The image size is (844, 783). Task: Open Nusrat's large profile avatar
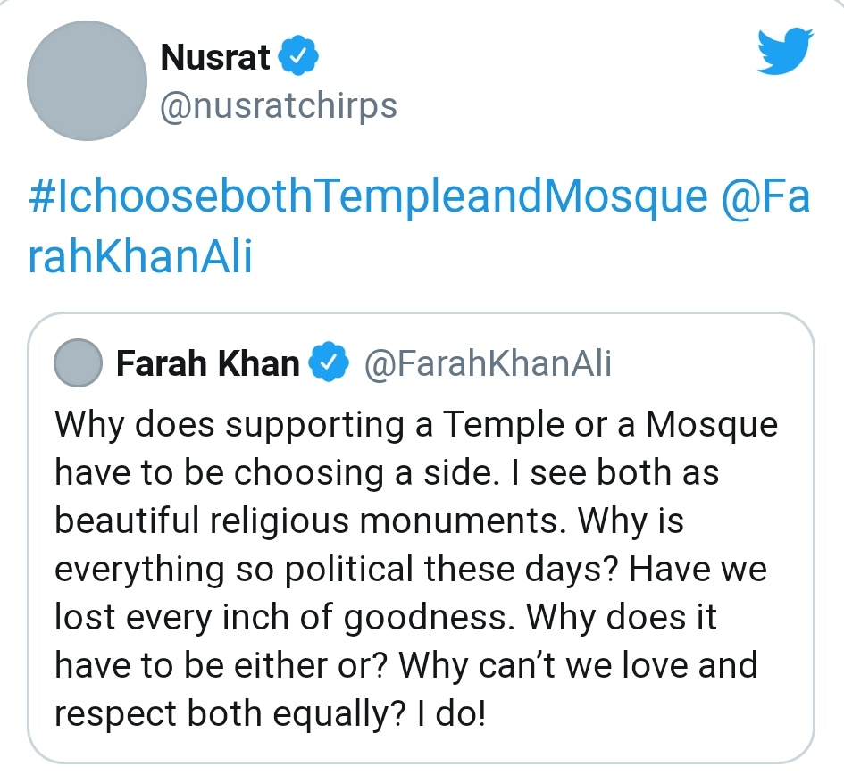click(88, 80)
